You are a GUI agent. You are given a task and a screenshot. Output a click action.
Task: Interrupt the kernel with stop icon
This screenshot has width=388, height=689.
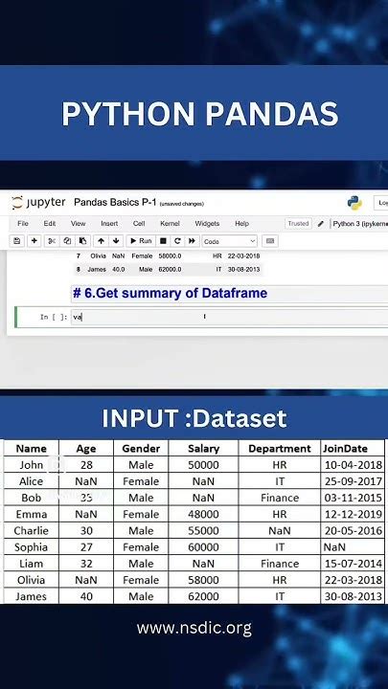coord(163,241)
